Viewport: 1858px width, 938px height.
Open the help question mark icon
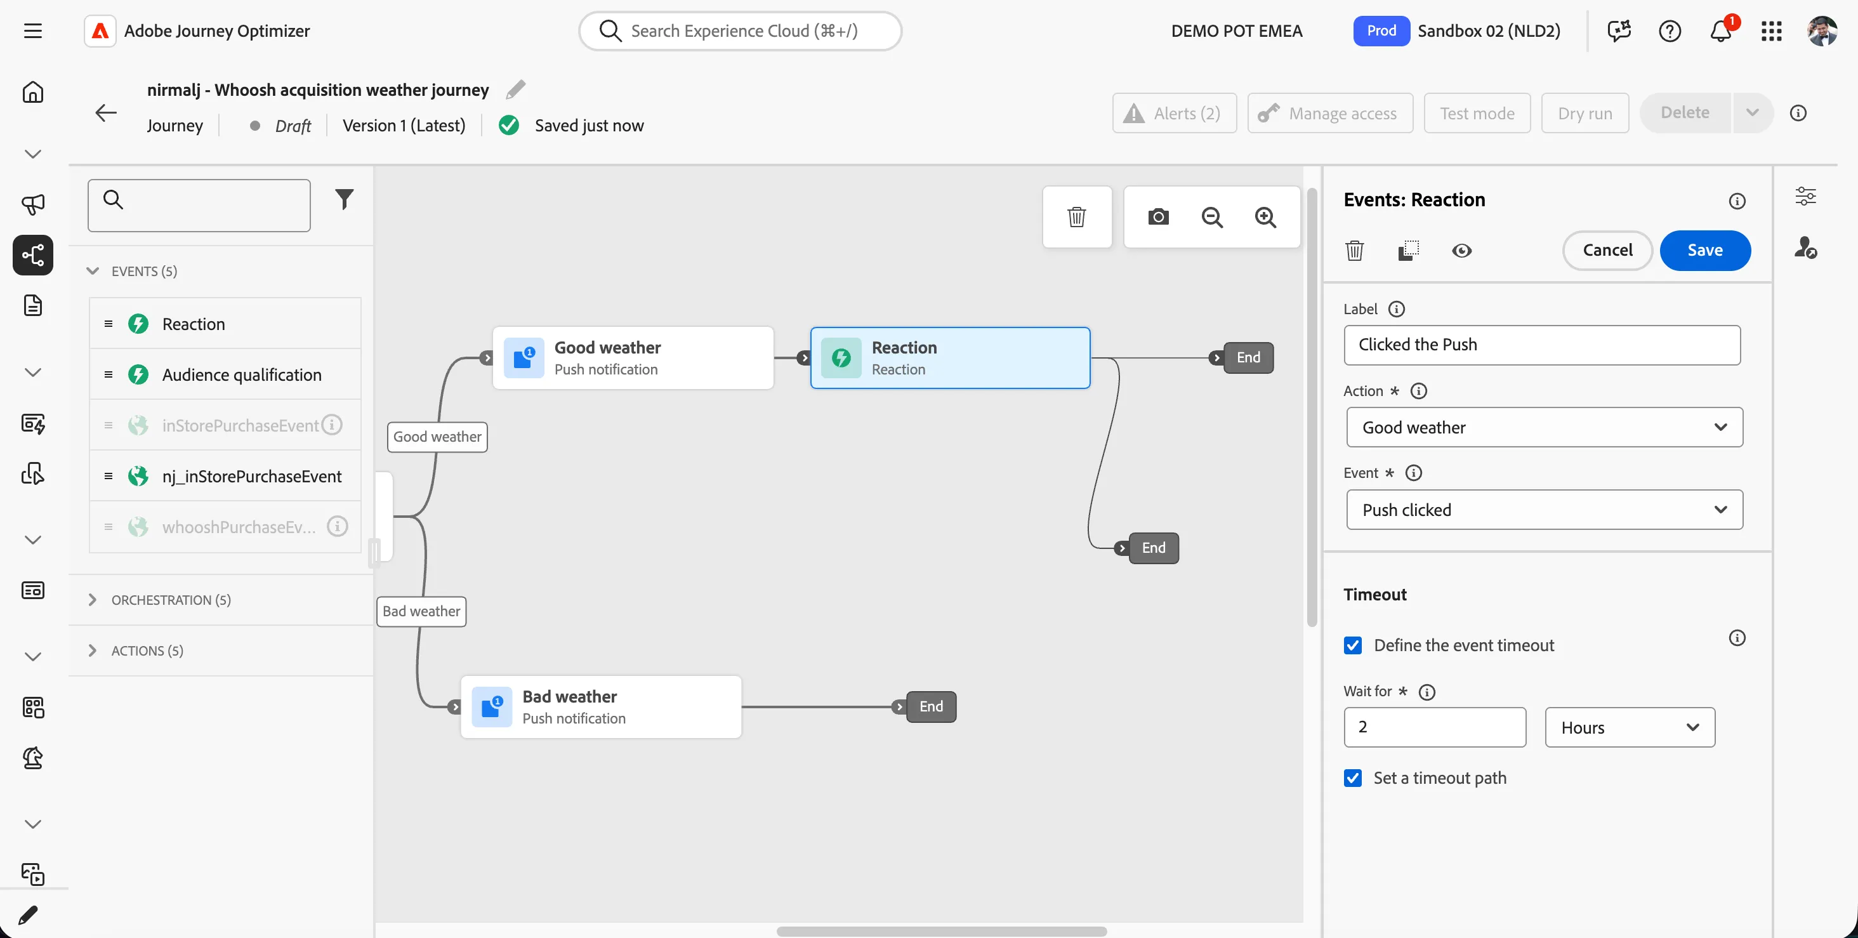pyautogui.click(x=1670, y=30)
